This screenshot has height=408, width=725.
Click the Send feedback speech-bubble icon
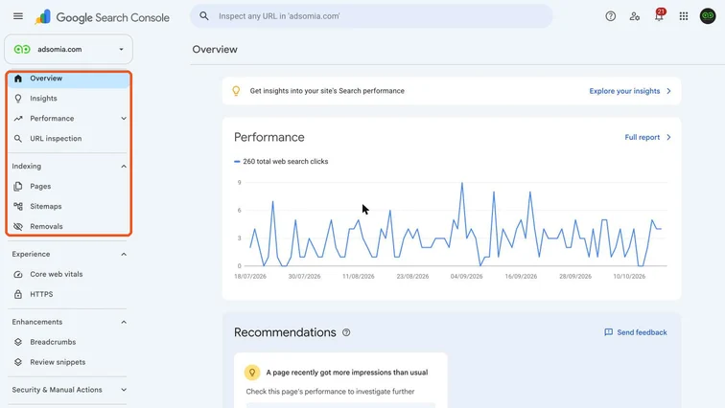tap(608, 332)
